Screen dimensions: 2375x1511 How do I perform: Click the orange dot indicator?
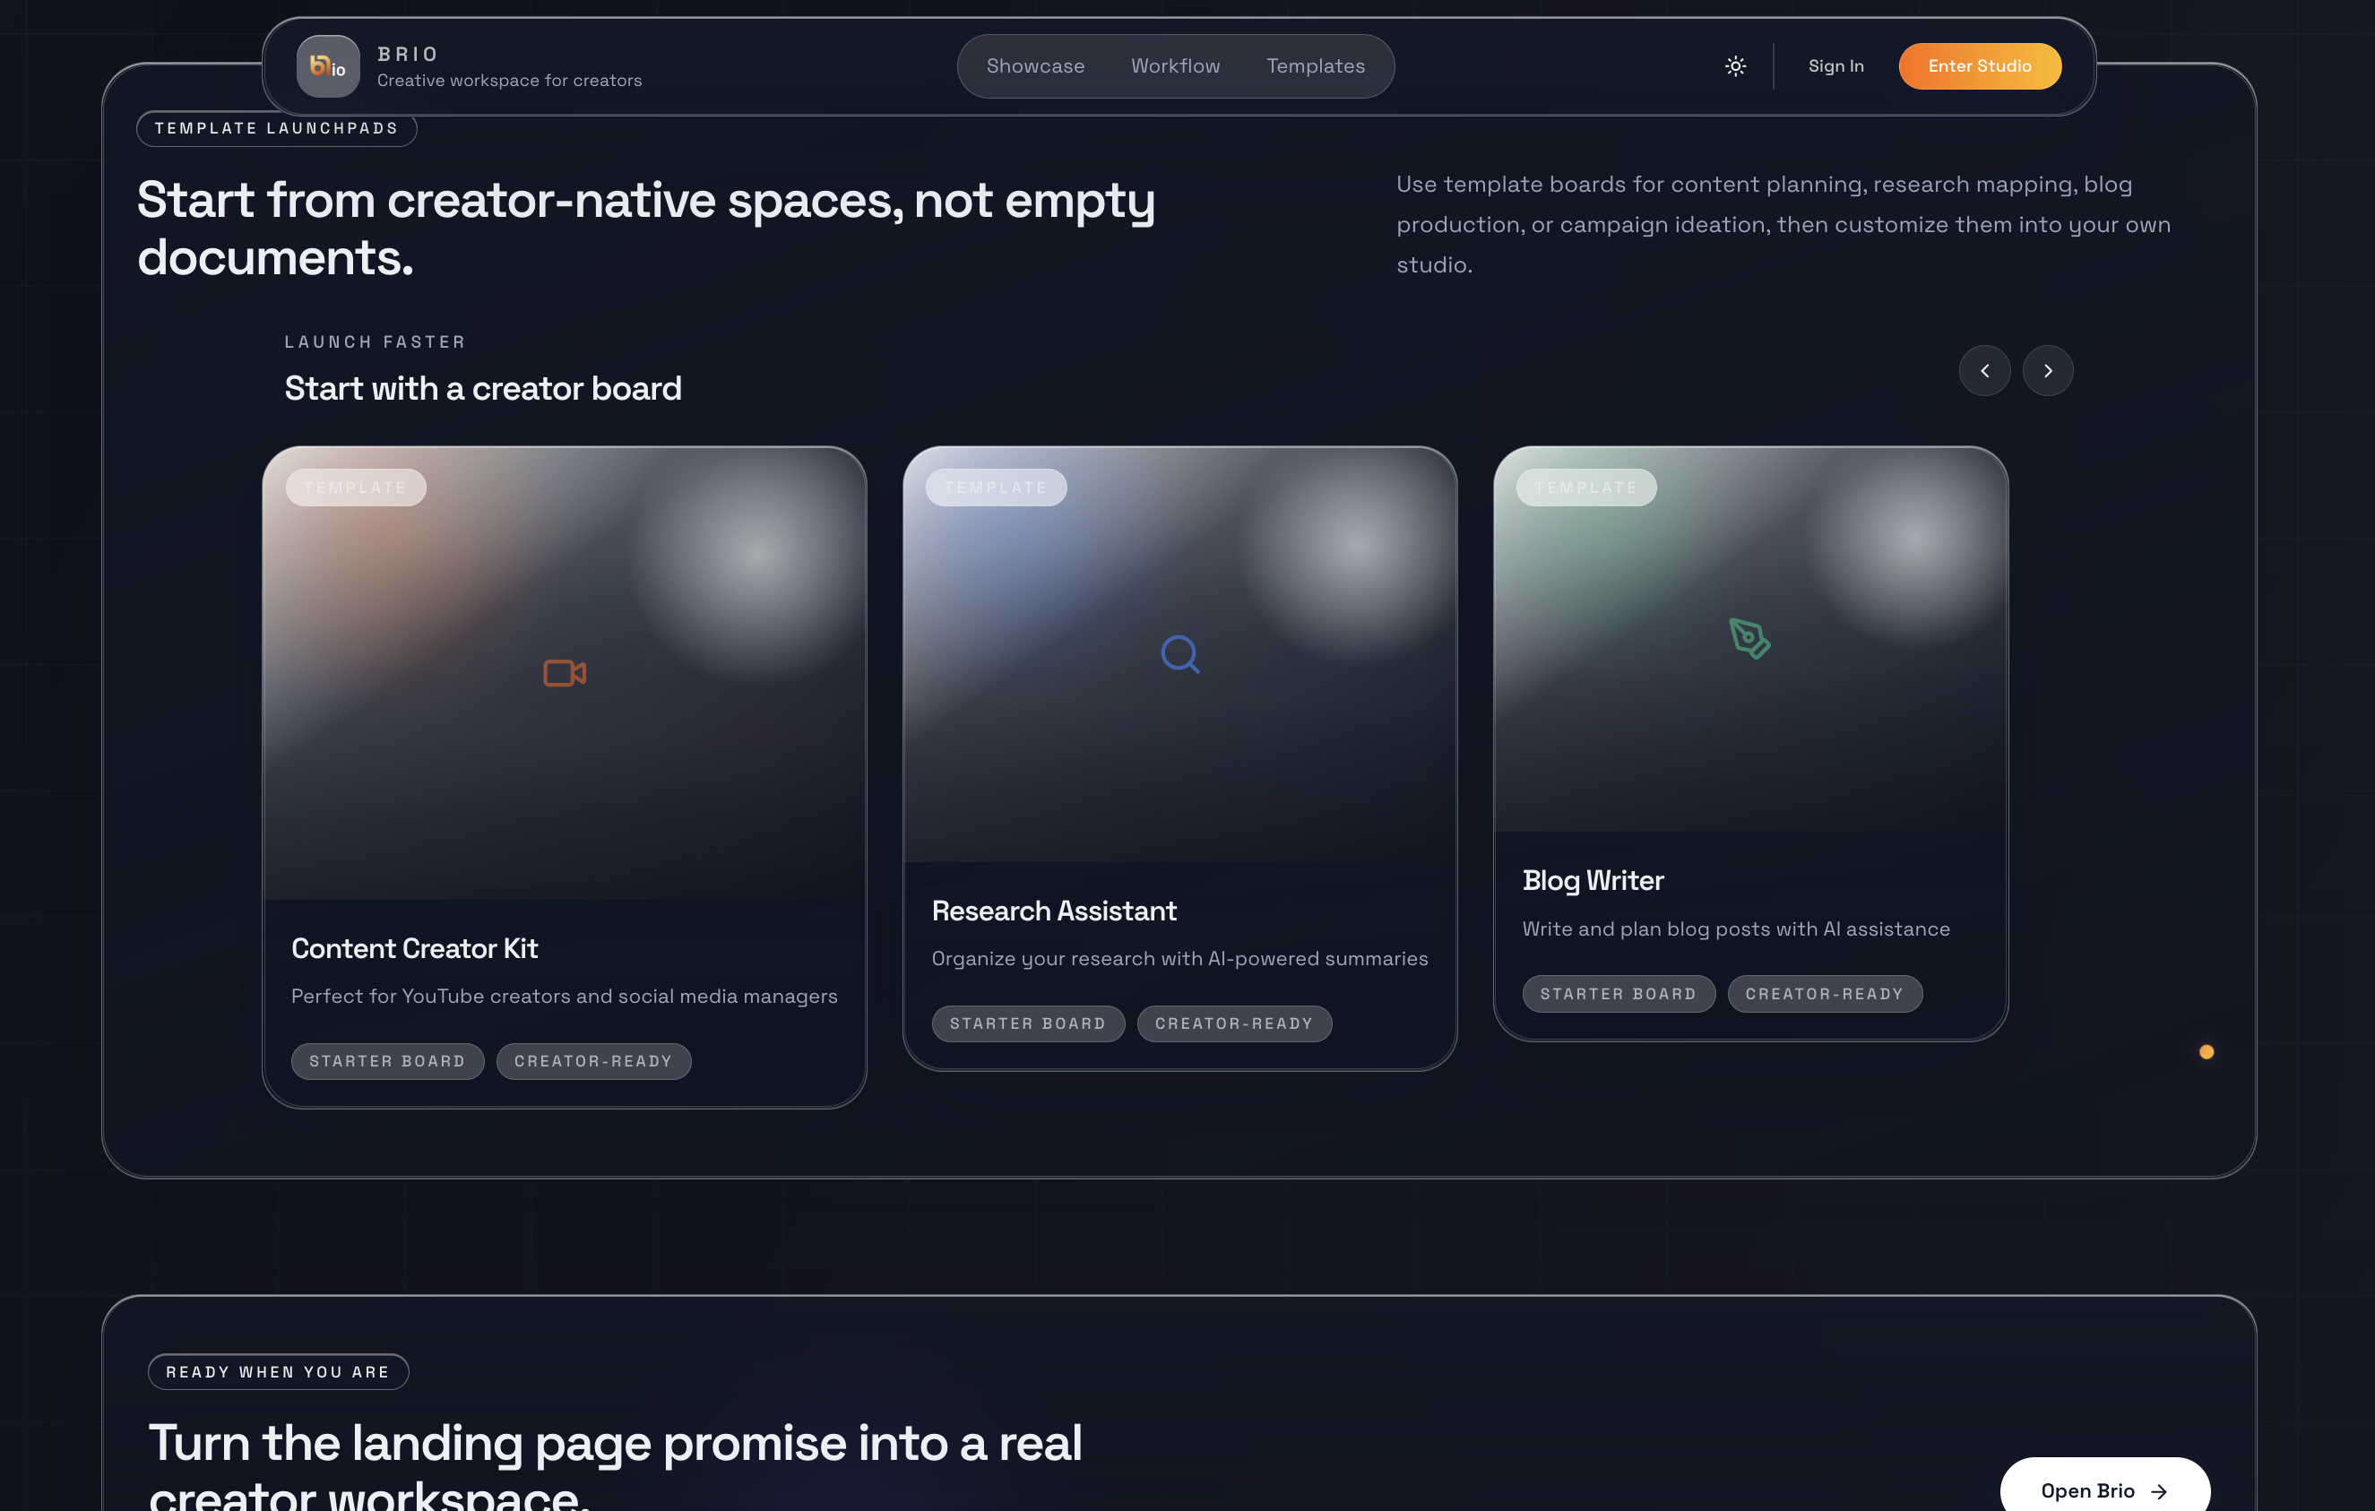tap(2207, 1051)
